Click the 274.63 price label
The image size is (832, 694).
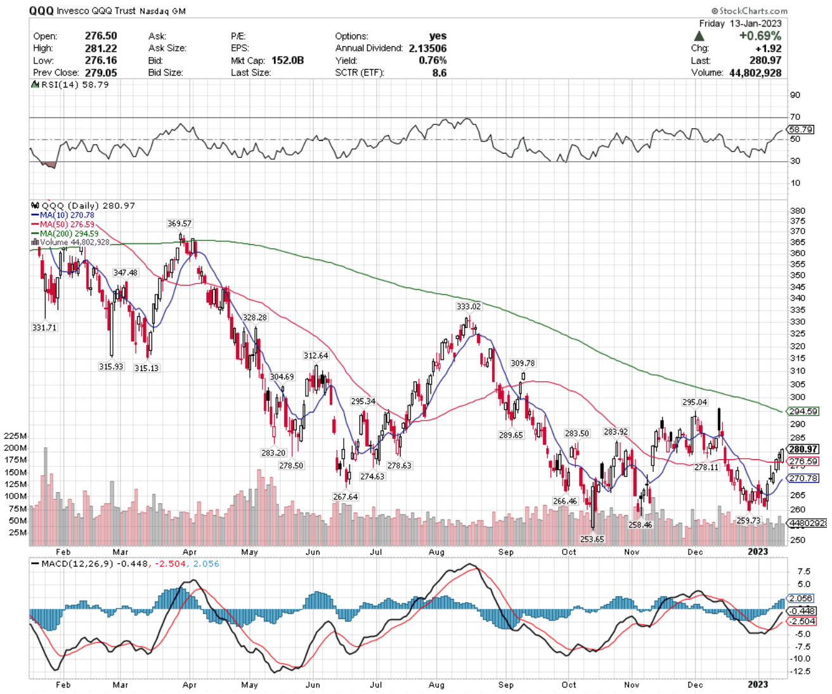[372, 476]
